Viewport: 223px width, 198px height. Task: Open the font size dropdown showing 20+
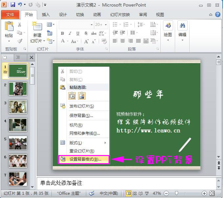pyautogui.click(x=106, y=25)
